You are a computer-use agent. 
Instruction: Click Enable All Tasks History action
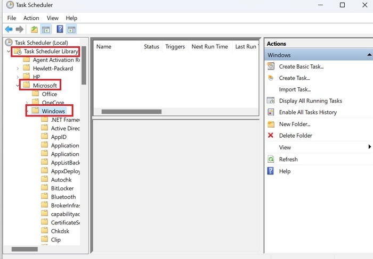coord(308,112)
